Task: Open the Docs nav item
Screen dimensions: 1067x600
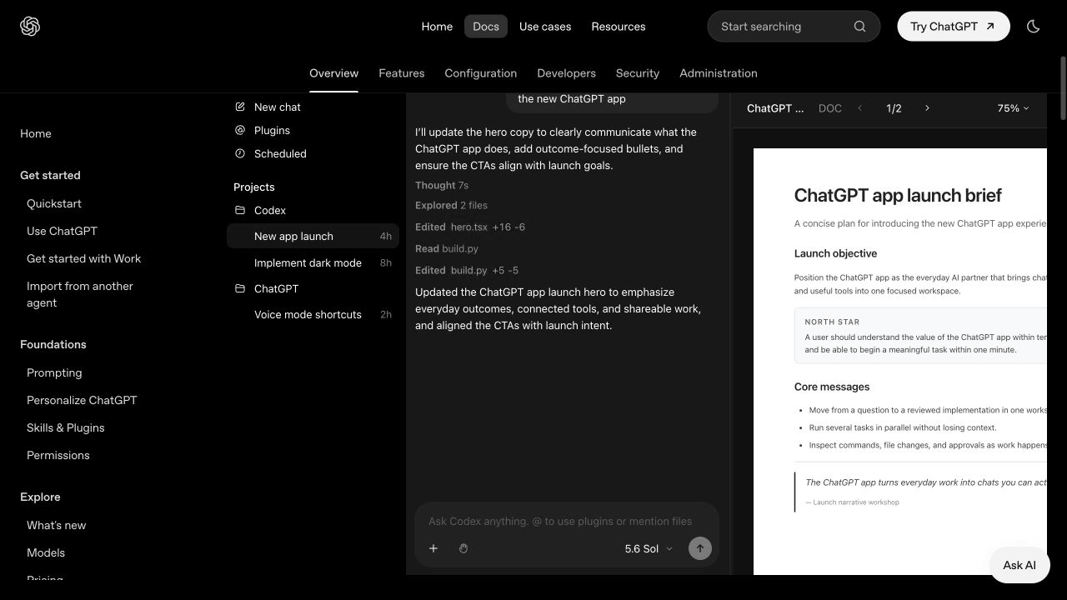Action: 486,27
